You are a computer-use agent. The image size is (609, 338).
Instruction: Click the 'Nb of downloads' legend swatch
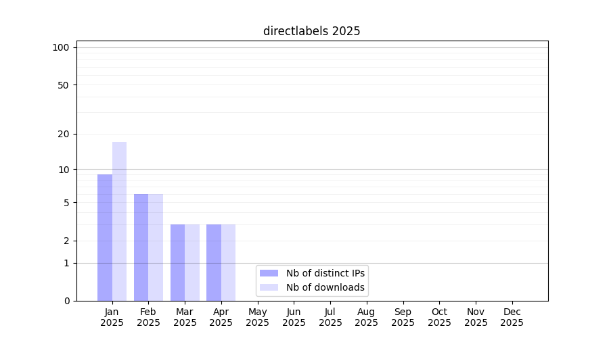pos(269,287)
